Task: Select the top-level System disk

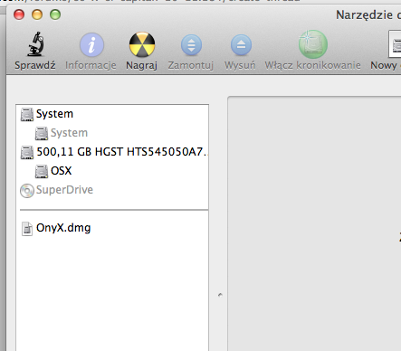Action: 112,114
